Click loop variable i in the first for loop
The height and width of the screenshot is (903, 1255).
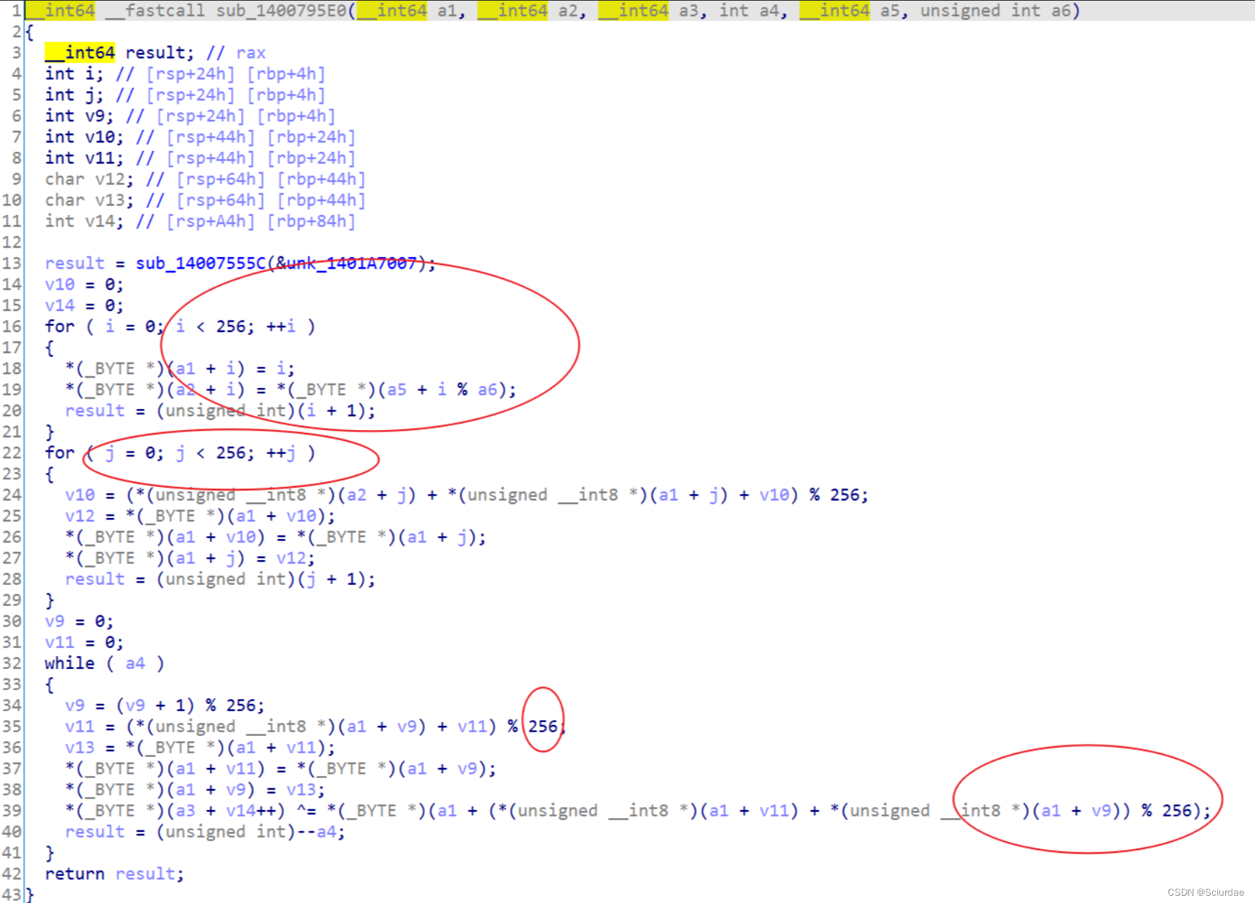pyautogui.click(x=109, y=326)
